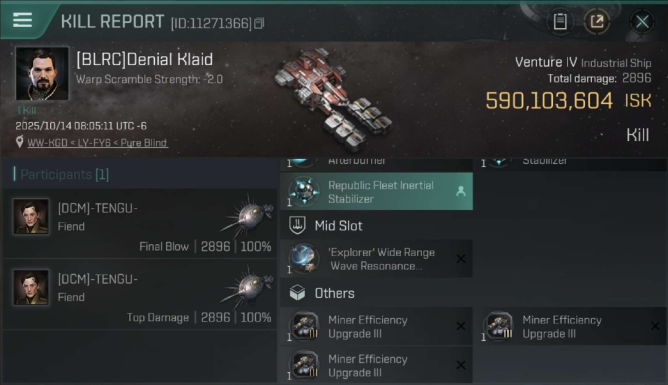This screenshot has width=668, height=385.
Task: Click the clipboard report icon
Action: 560,22
